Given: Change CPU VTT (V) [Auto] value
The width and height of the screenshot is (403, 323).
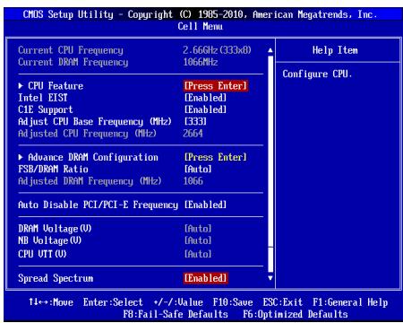Looking at the screenshot, I should click(198, 254).
